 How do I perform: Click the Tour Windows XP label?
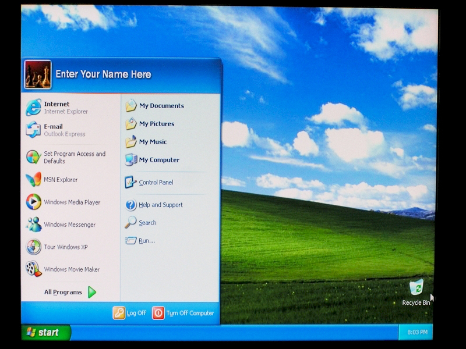click(66, 247)
